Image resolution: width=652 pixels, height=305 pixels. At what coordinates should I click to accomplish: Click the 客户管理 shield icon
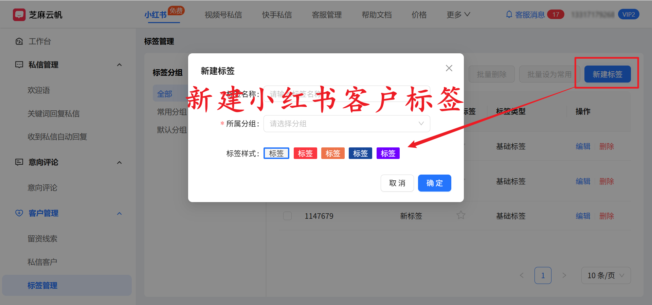[19, 213]
